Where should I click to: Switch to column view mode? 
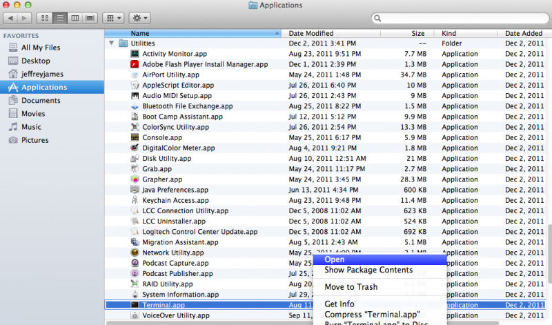75,17
